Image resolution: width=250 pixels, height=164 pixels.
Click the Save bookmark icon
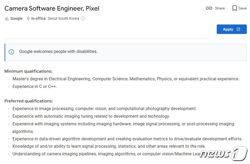(234, 8)
